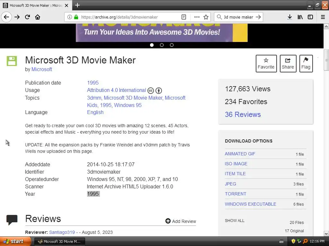Open Attribution 4.0 International license link
329x246 pixels.
(116, 90)
